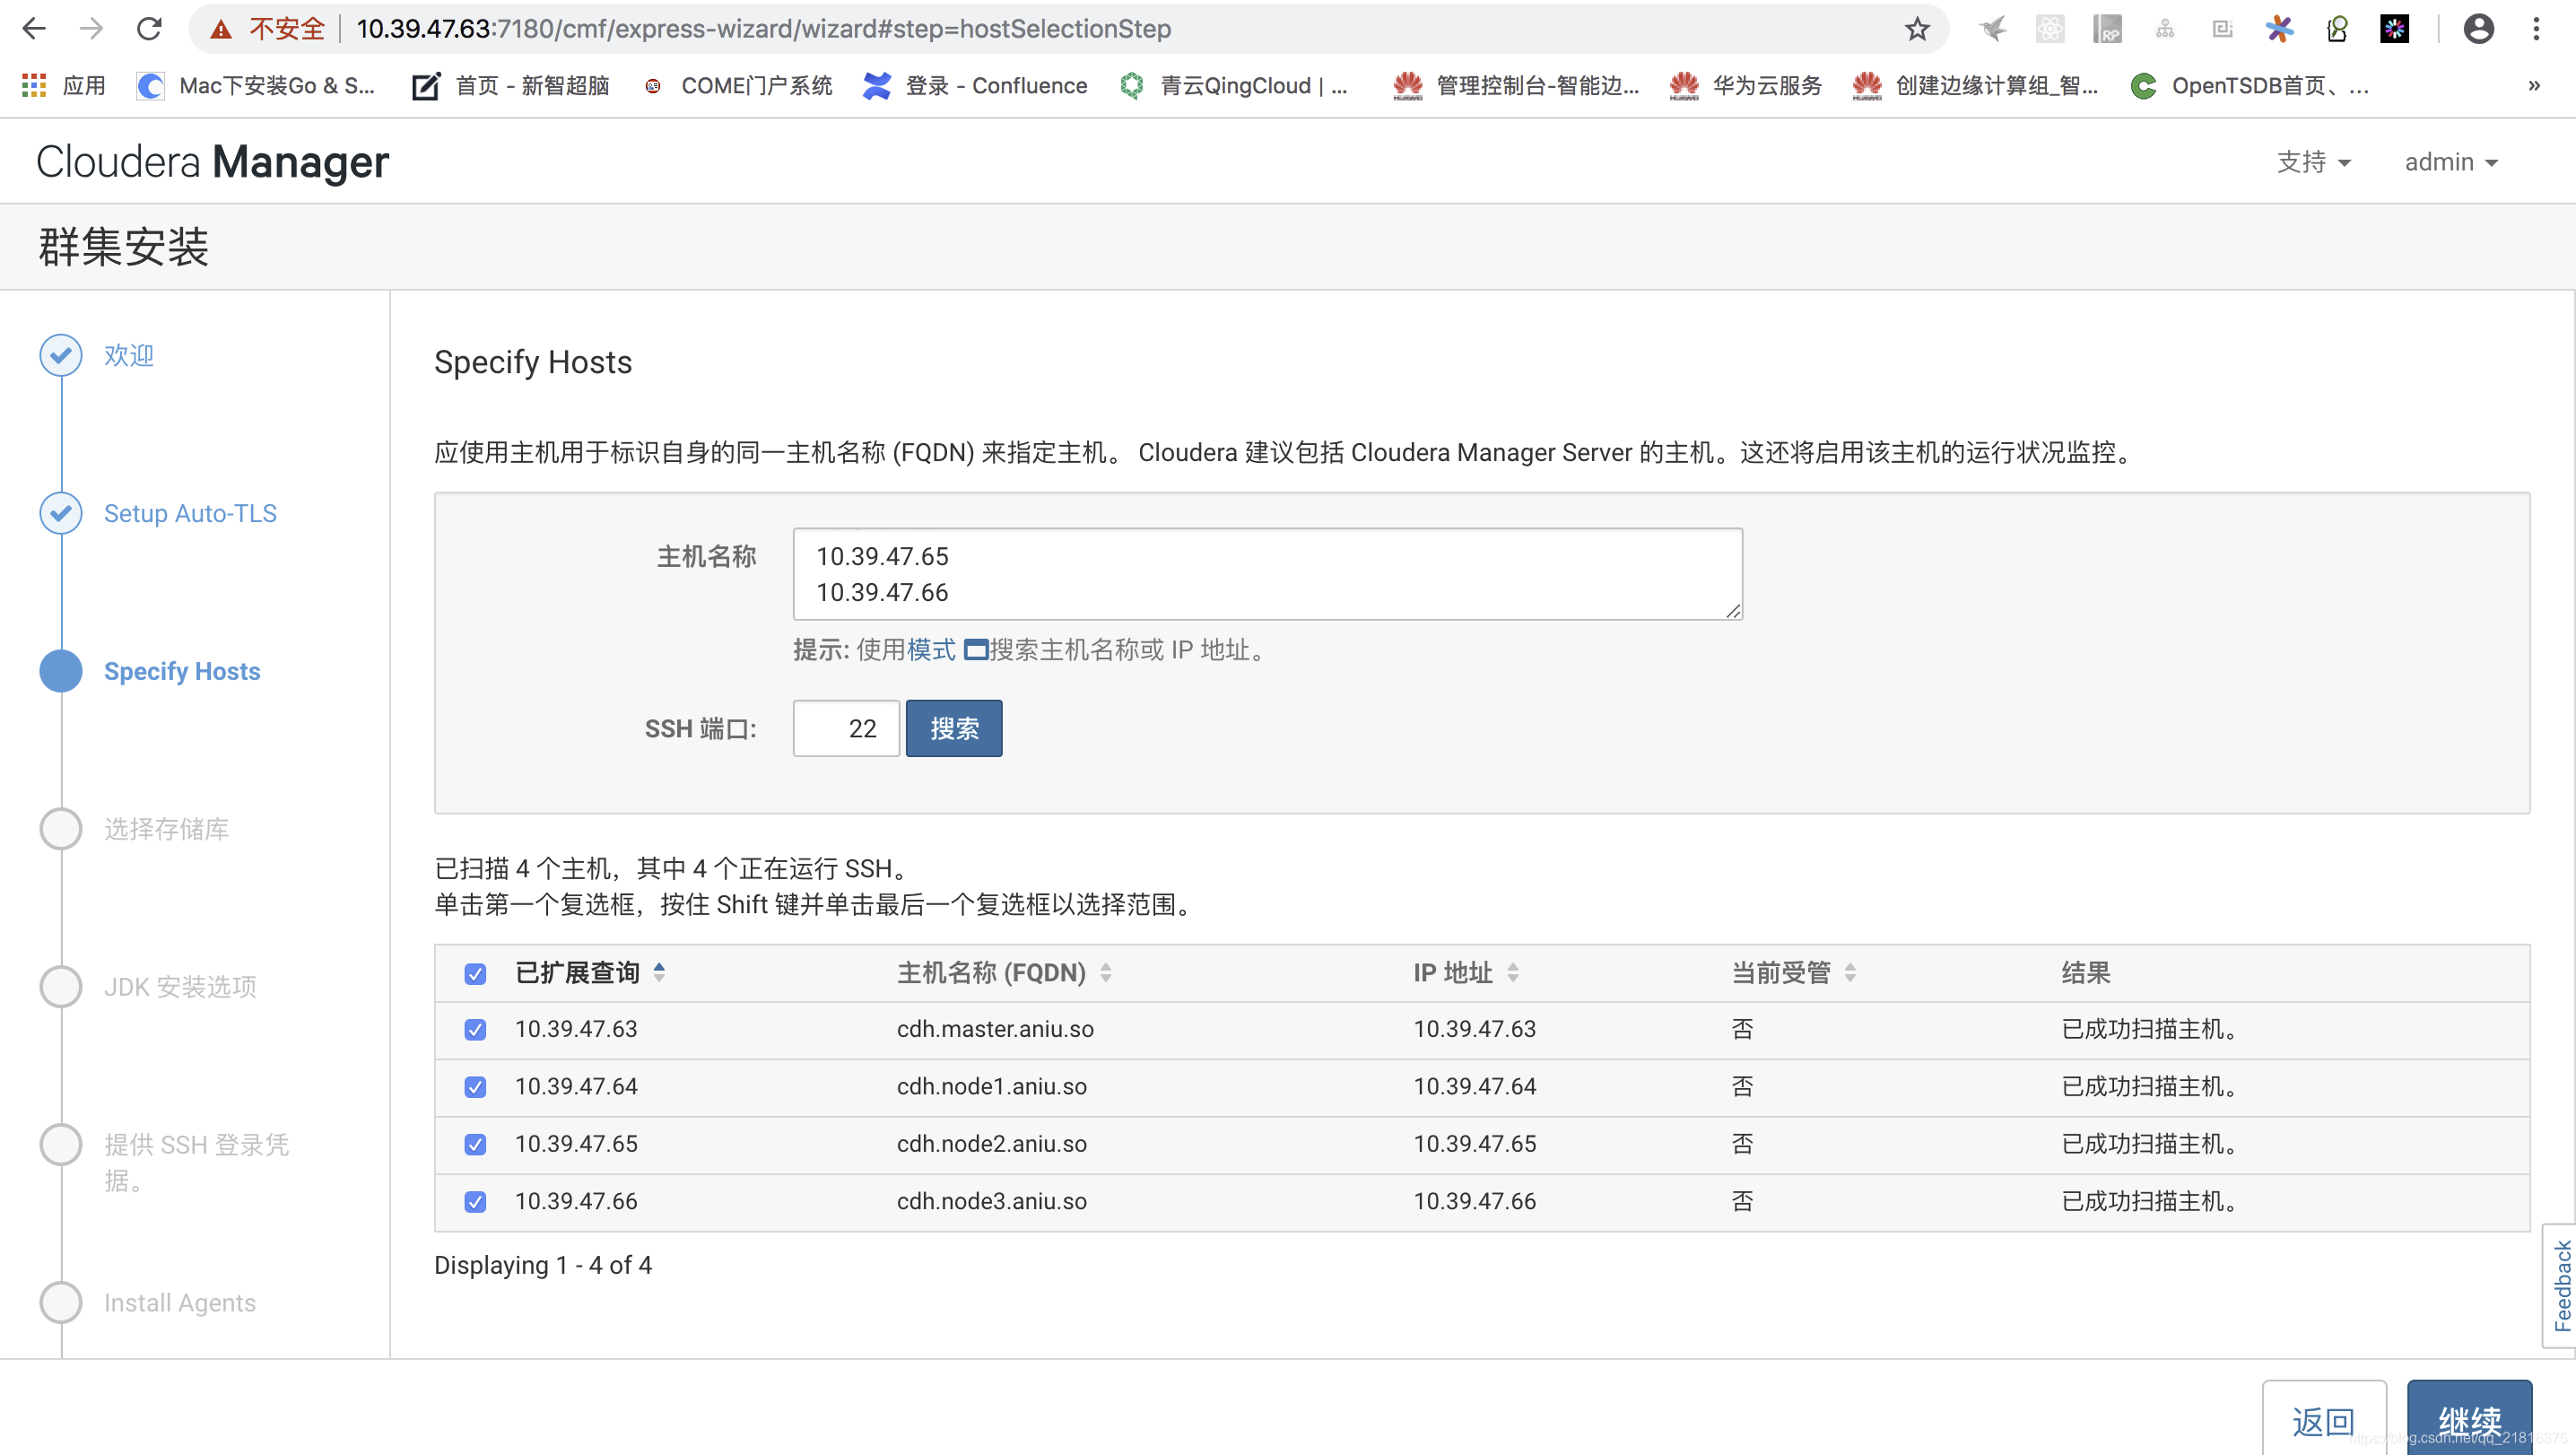Bookmark this page with star icon
Screen dimensions: 2576x1455
[x=1916, y=29]
